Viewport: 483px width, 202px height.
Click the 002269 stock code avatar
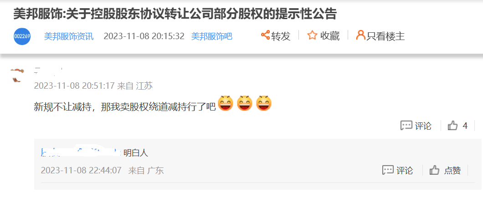click(x=22, y=36)
